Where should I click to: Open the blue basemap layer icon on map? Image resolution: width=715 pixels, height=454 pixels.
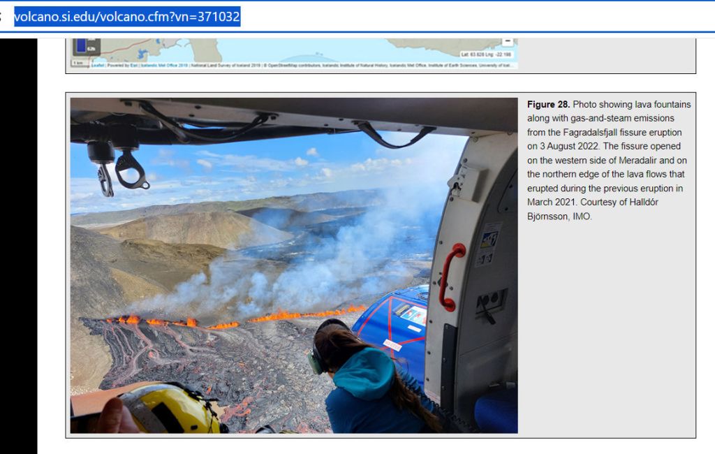pos(82,47)
